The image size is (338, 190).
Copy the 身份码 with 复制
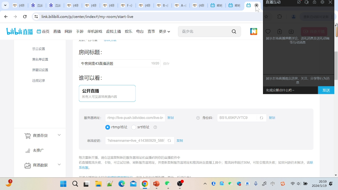pyautogui.click(x=272, y=118)
